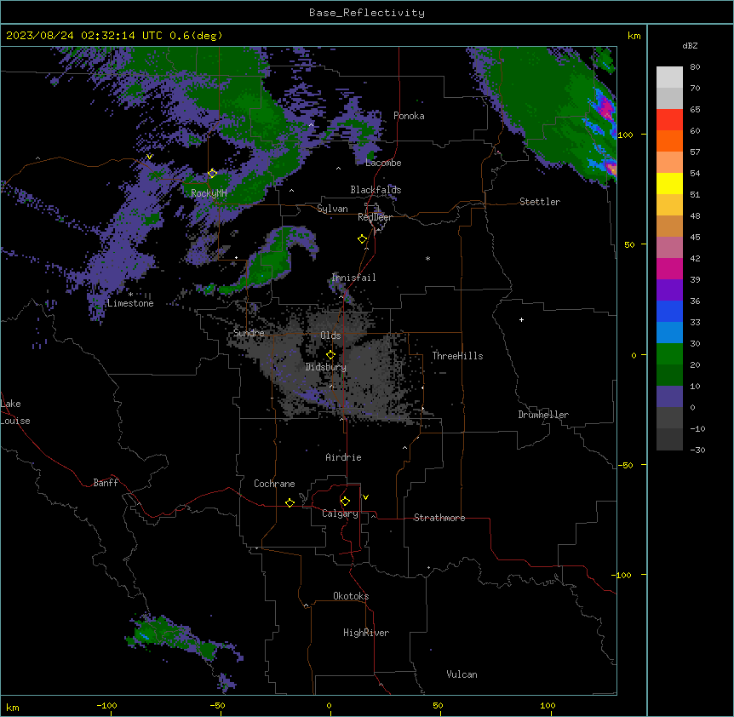Screen dimensions: 734x717
Task: Select the purple 36 dBZ legend swatch
Action: pyautogui.click(x=669, y=290)
